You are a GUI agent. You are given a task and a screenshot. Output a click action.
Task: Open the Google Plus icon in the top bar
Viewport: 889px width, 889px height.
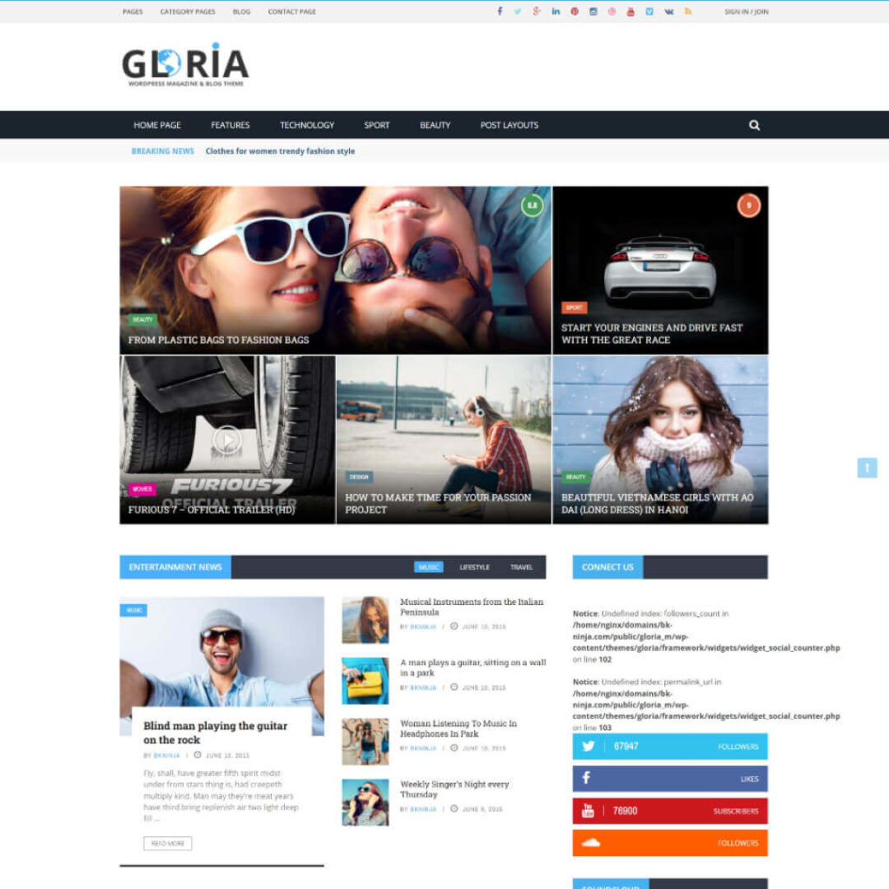pyautogui.click(x=537, y=11)
